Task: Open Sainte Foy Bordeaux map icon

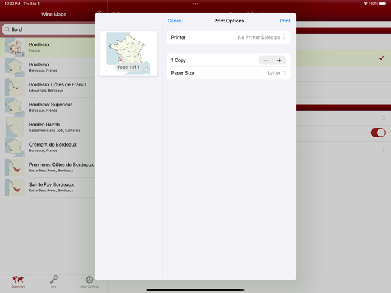Action: [x=15, y=187]
